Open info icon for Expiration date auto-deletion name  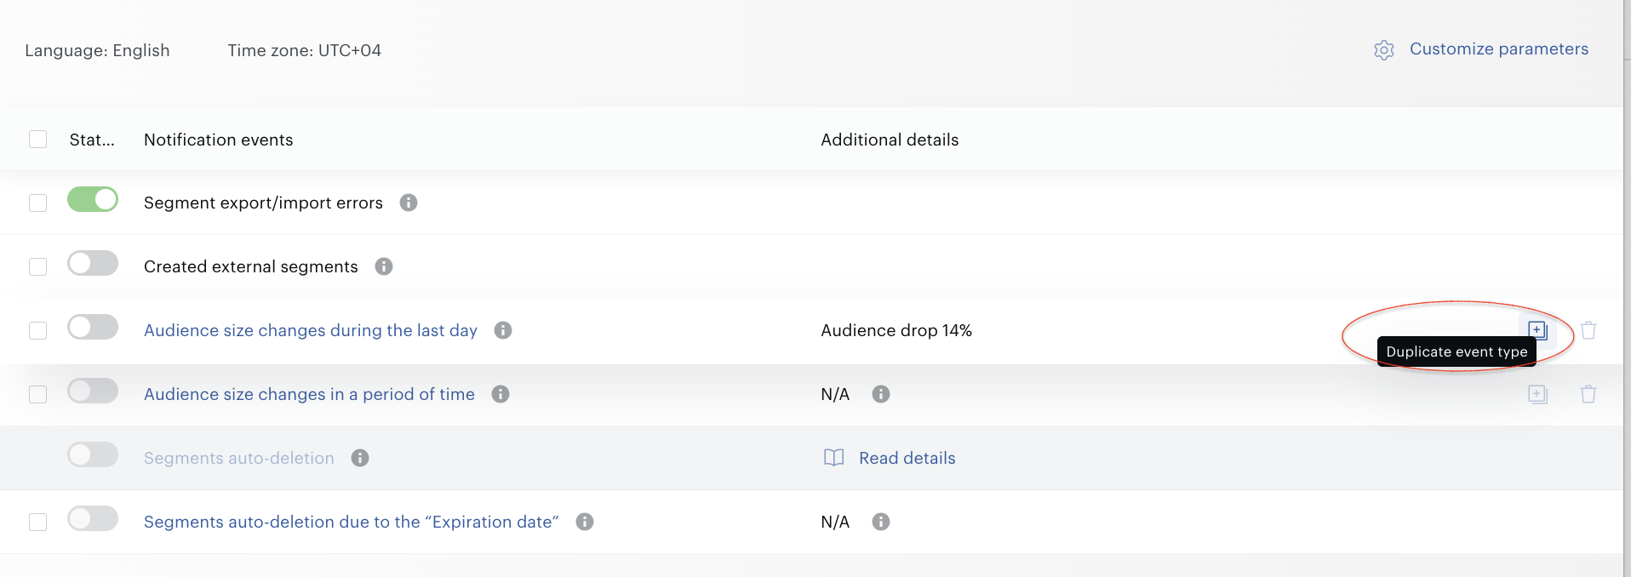585,522
